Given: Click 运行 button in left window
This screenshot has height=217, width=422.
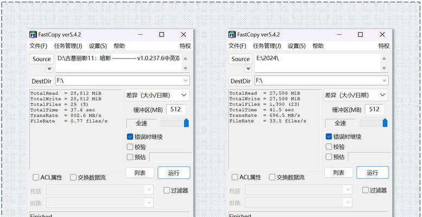Looking at the screenshot, I should click(174, 173).
